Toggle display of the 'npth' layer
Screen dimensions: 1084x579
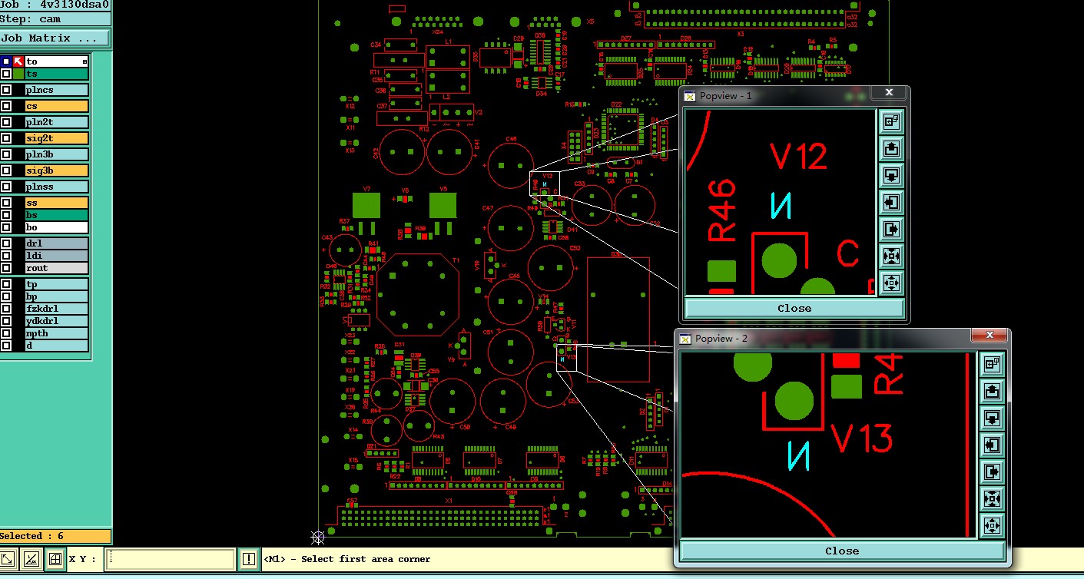[x=5, y=333]
